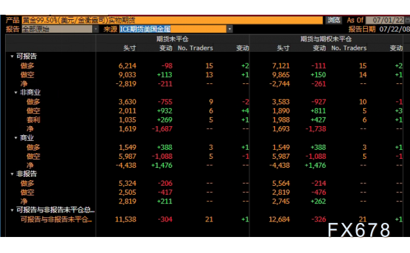Viewport: 410px width, 253px height.
Task: Click the change value -326
Action: (318, 219)
